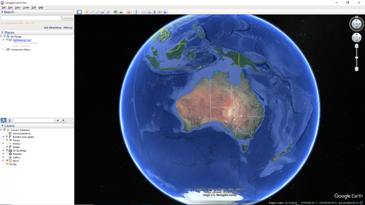Collapse the Places panel header
The image size is (365, 205).
click(37, 32)
